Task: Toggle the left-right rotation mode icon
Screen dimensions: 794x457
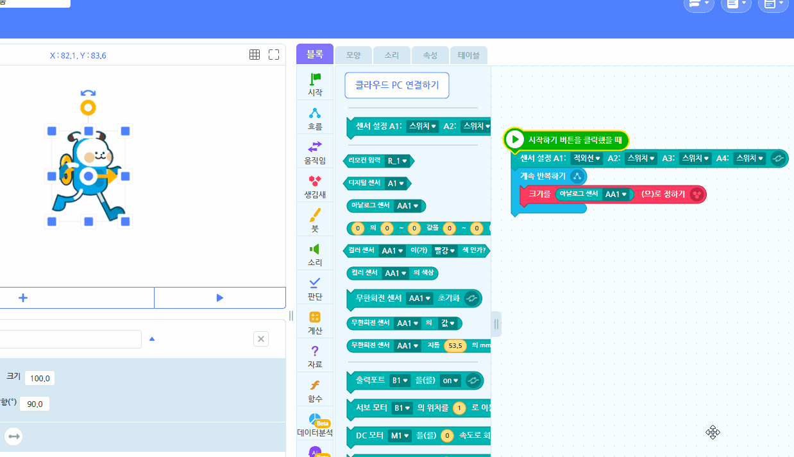Action: tap(14, 436)
